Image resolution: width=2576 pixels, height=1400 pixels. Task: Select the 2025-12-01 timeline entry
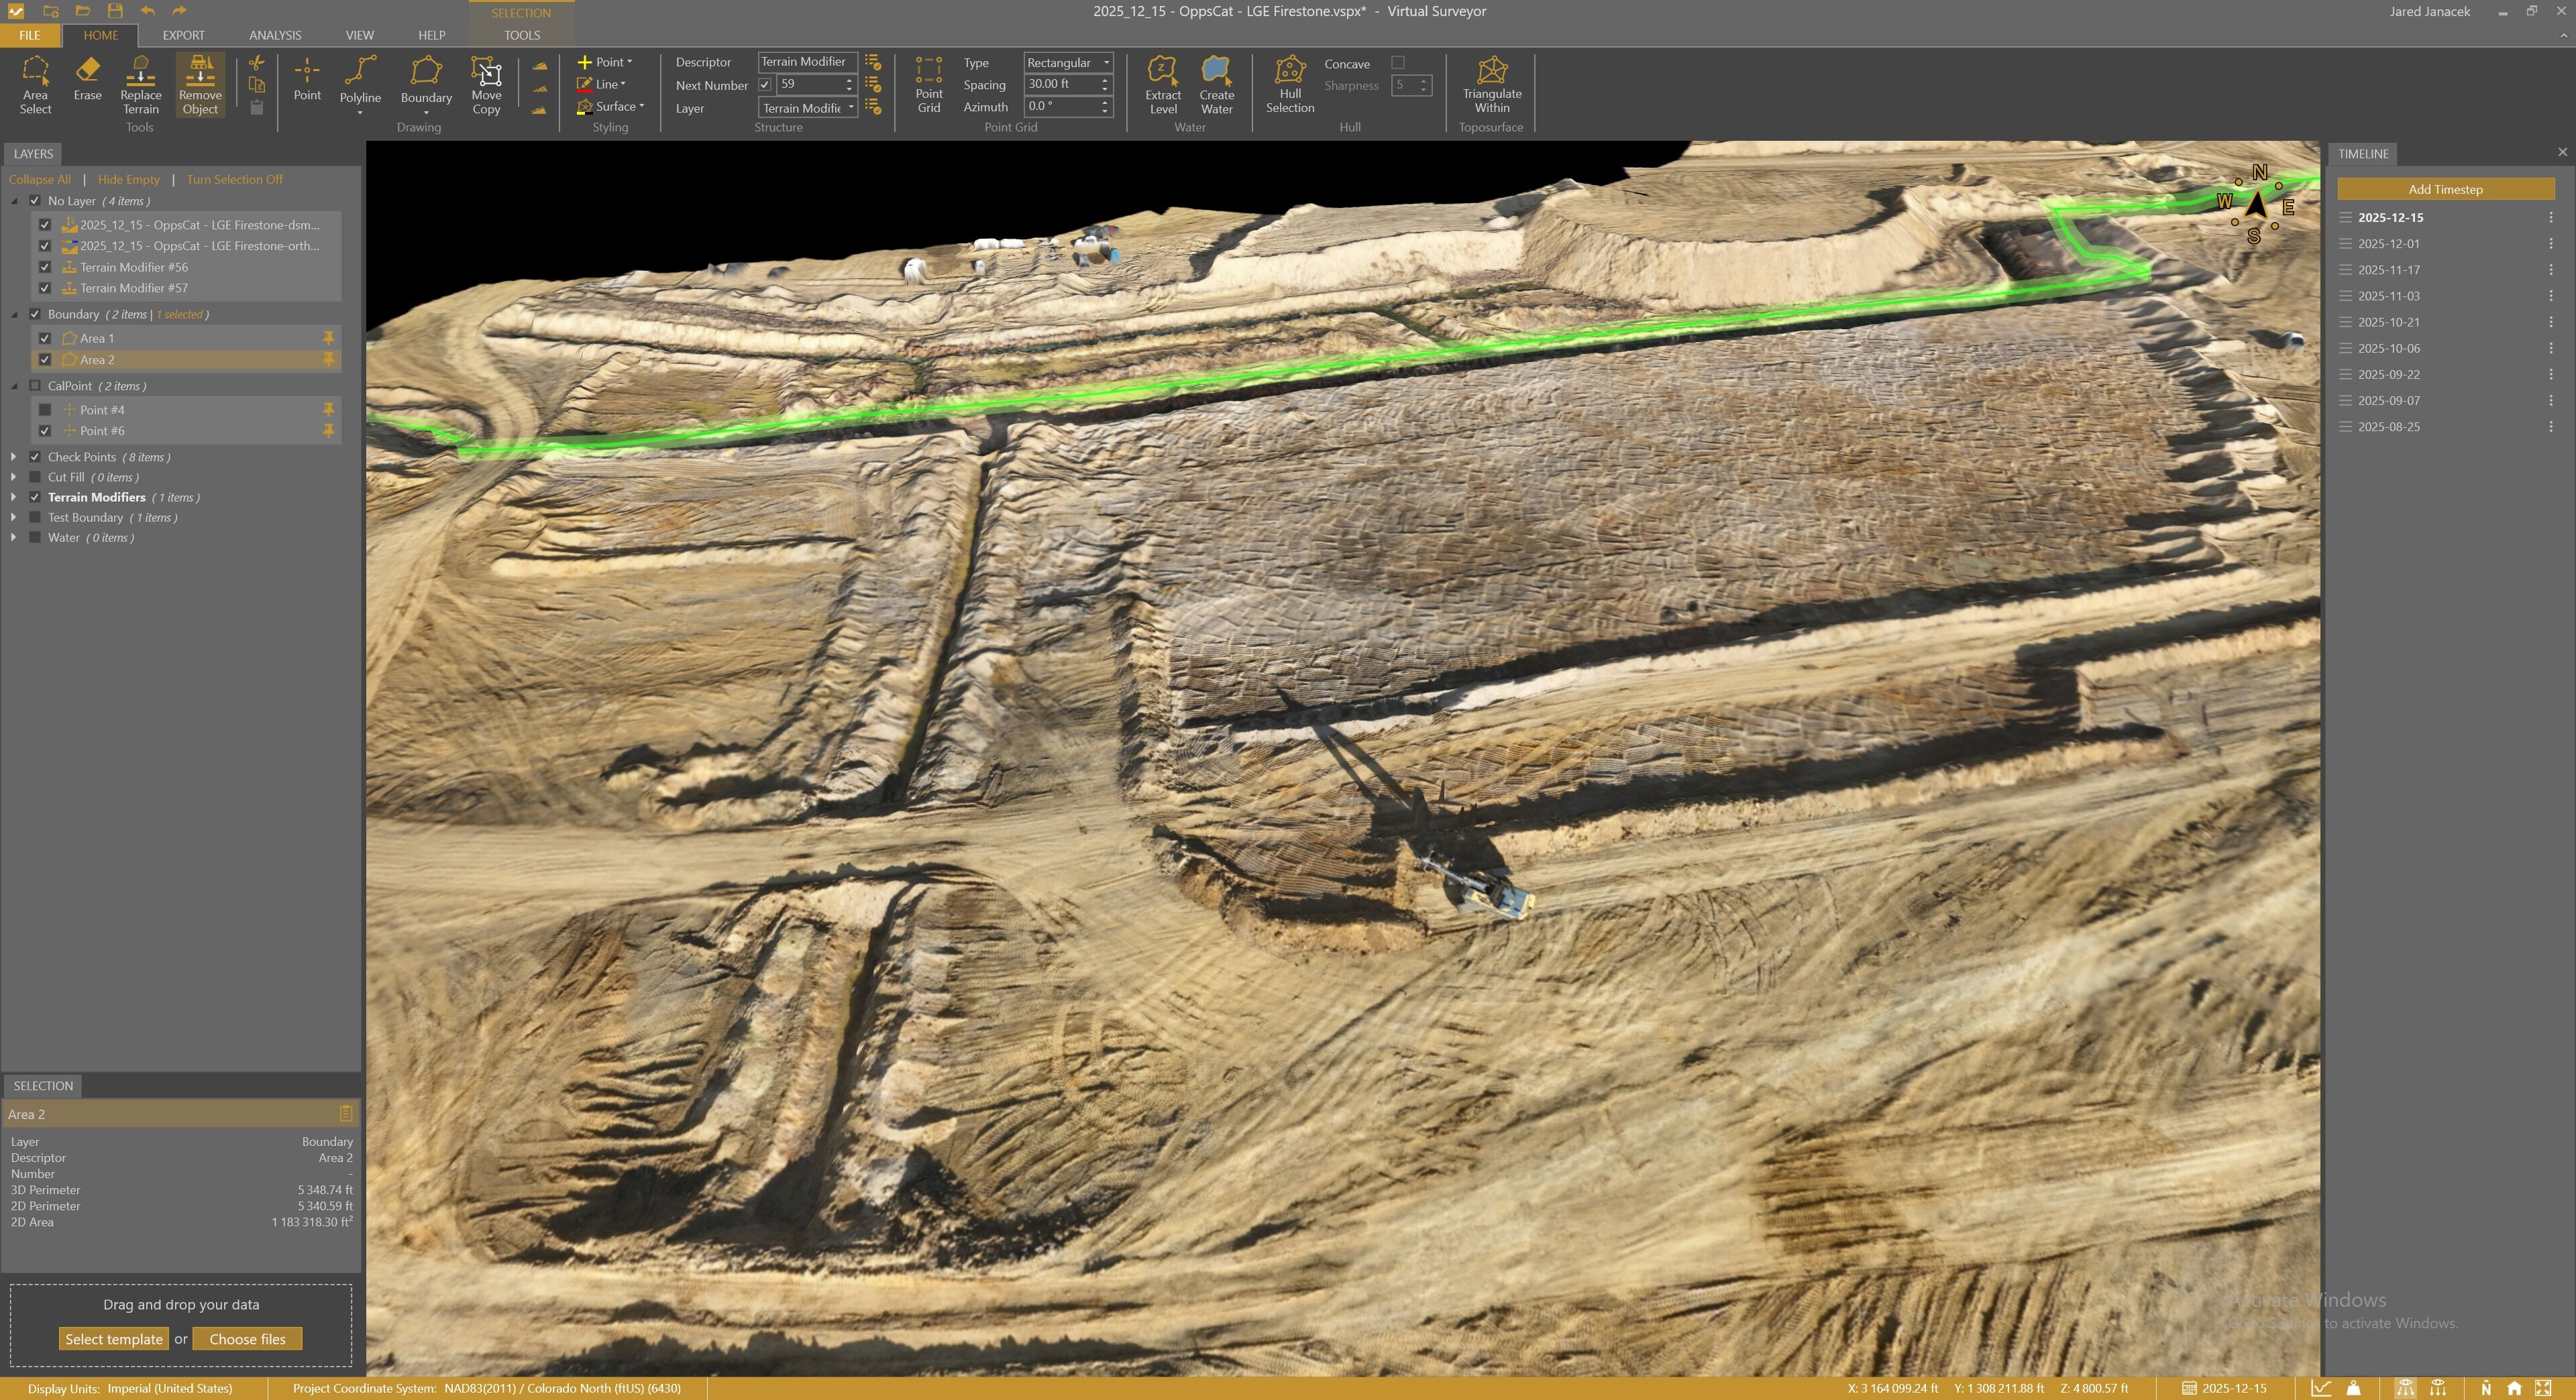[2389, 243]
